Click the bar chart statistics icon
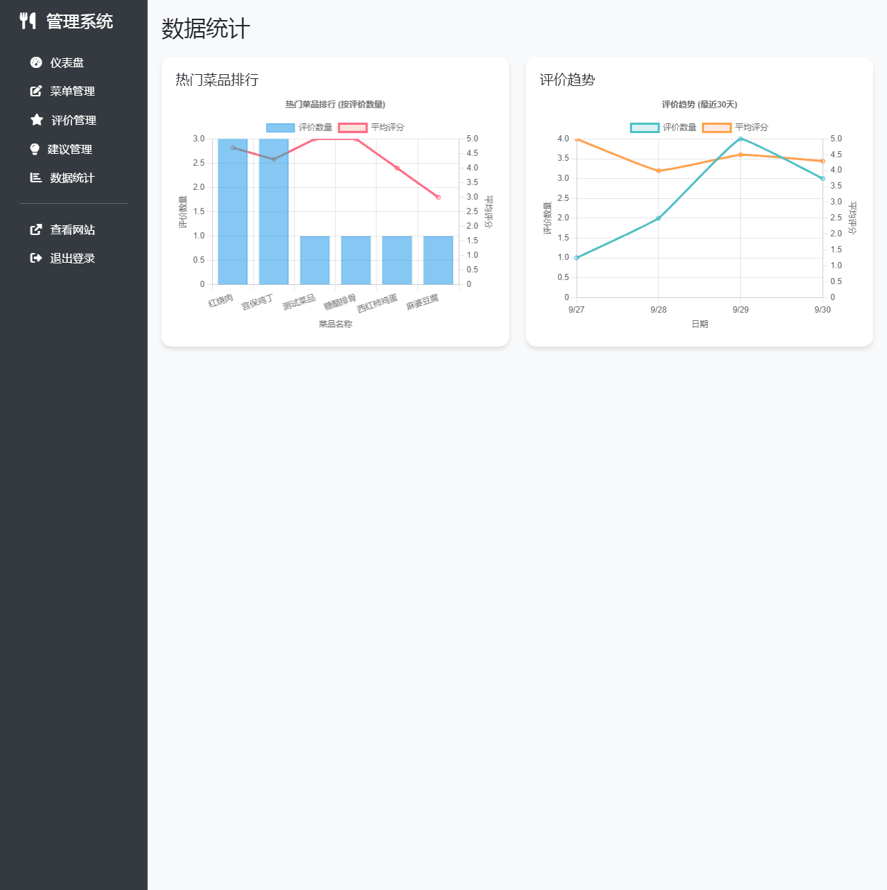 coord(36,177)
